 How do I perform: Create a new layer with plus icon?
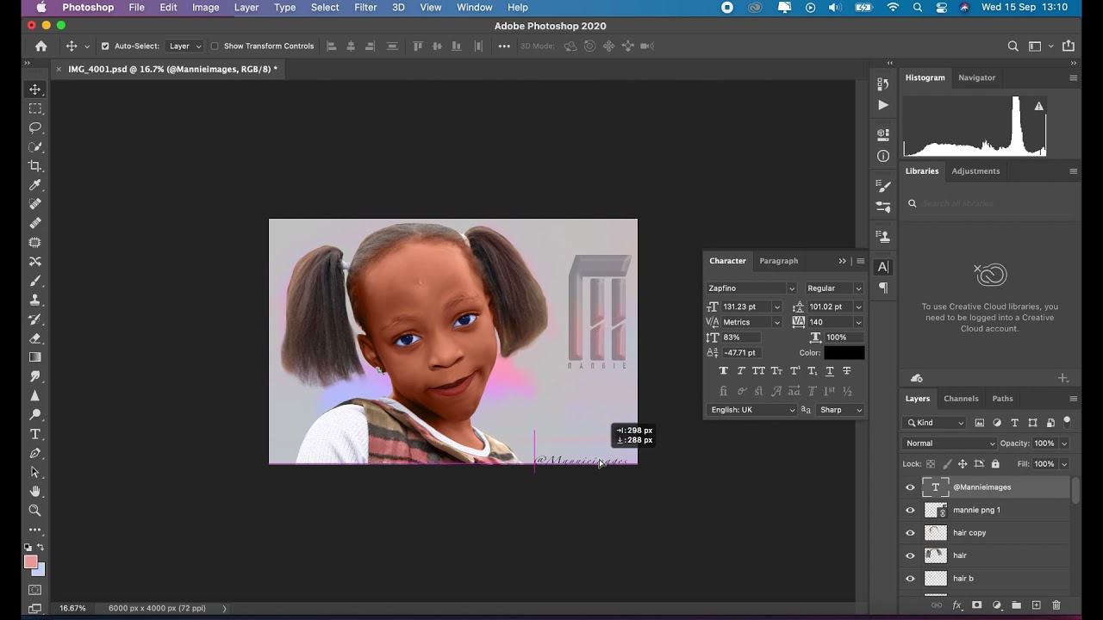click(x=1037, y=605)
